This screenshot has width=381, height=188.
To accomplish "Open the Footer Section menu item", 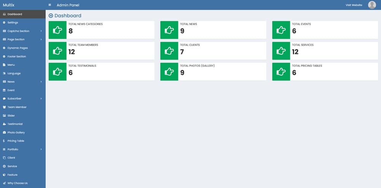I will point(17,56).
